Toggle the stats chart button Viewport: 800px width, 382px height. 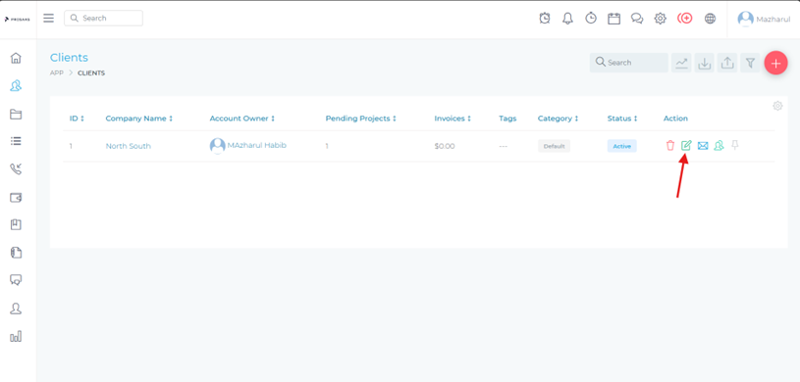(681, 63)
